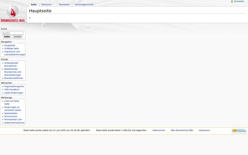Screen dimensions: 248x155
Task: Click the Hauptseite page heading
Action: [40, 11]
